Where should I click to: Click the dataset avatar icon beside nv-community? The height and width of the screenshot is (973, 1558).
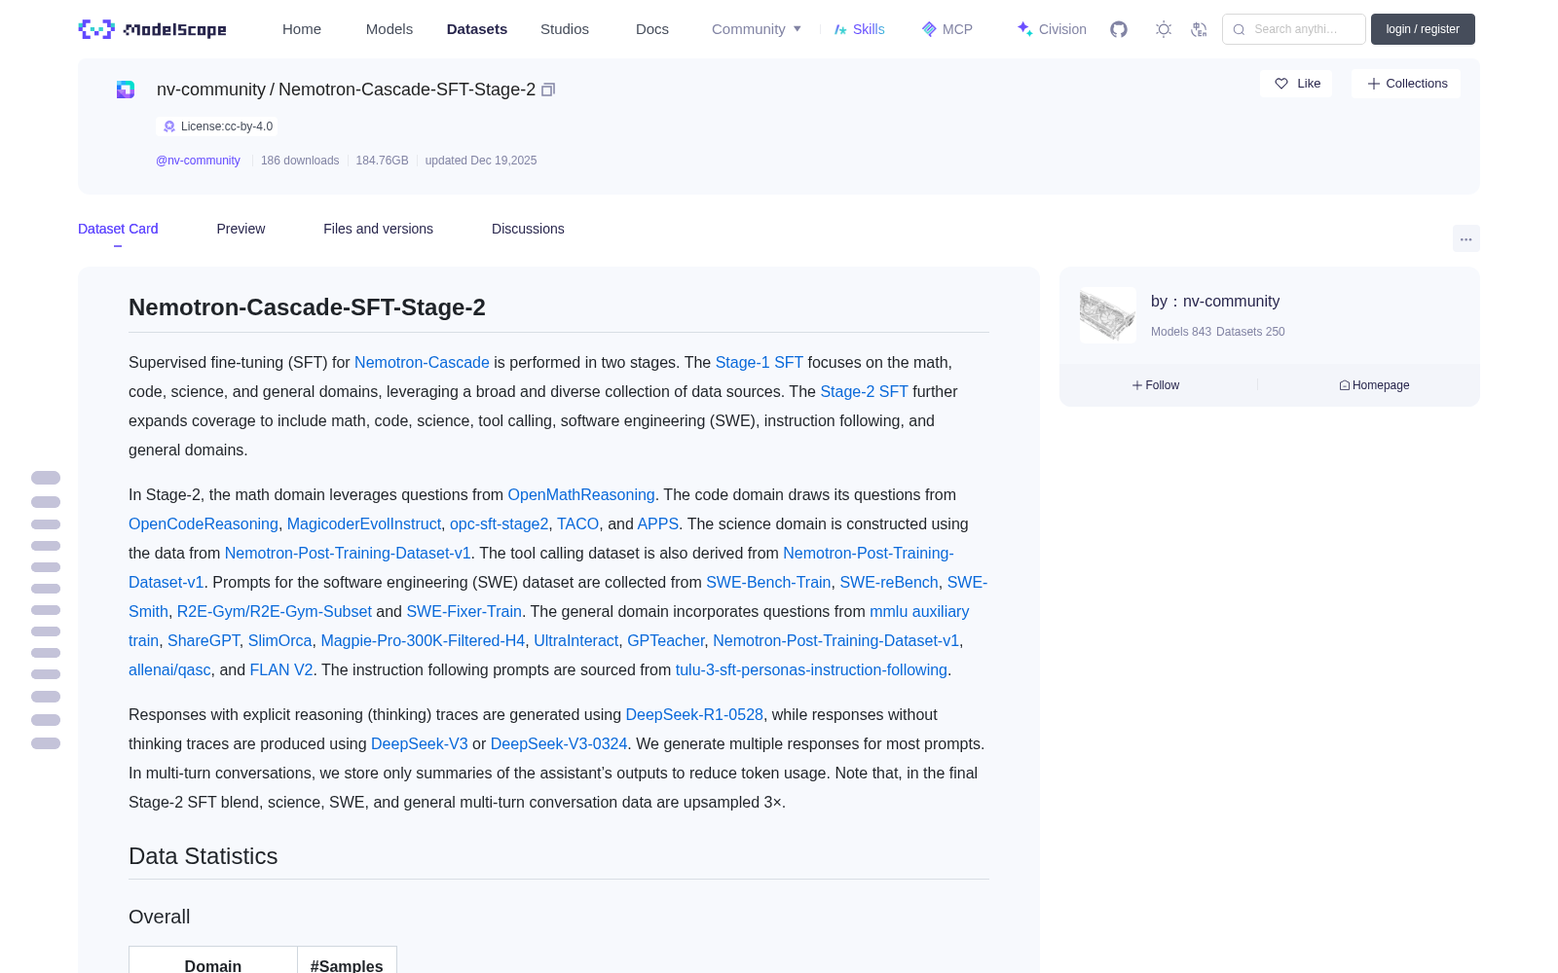(126, 90)
